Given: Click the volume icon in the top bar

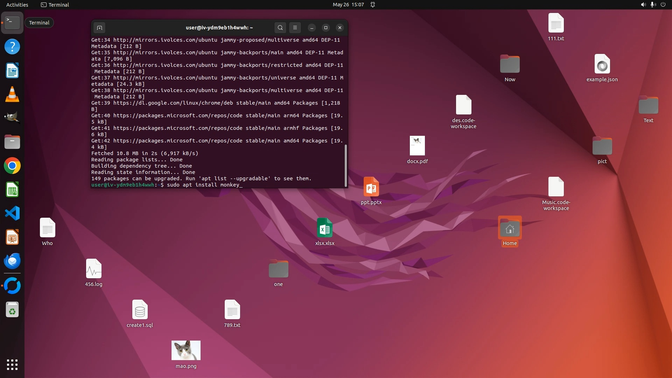Looking at the screenshot, I should [x=643, y=5].
